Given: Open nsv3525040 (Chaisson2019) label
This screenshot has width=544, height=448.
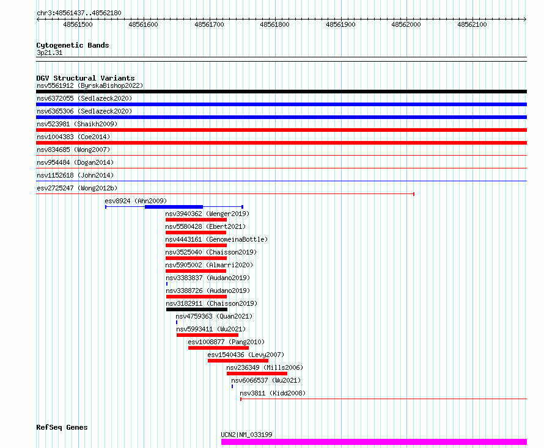Looking at the screenshot, I should coord(211,252).
